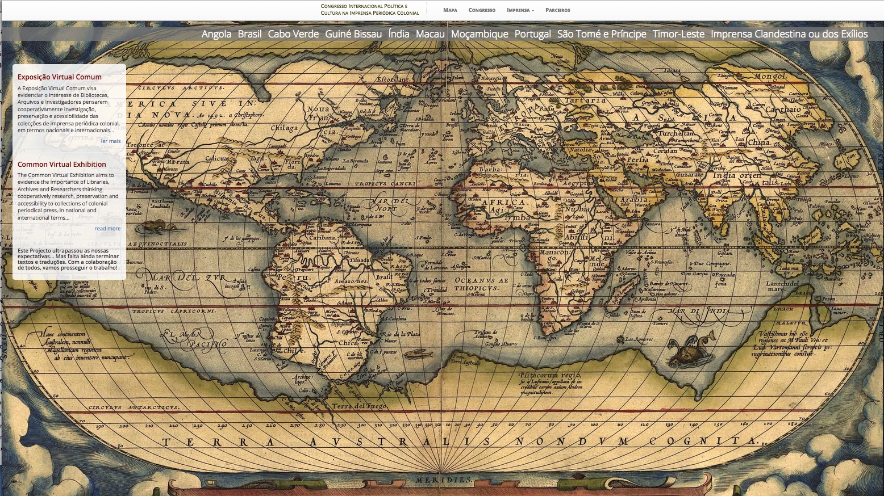884x496 pixels.
Task: Select the Timor-Leste country link
Action: [x=678, y=34]
